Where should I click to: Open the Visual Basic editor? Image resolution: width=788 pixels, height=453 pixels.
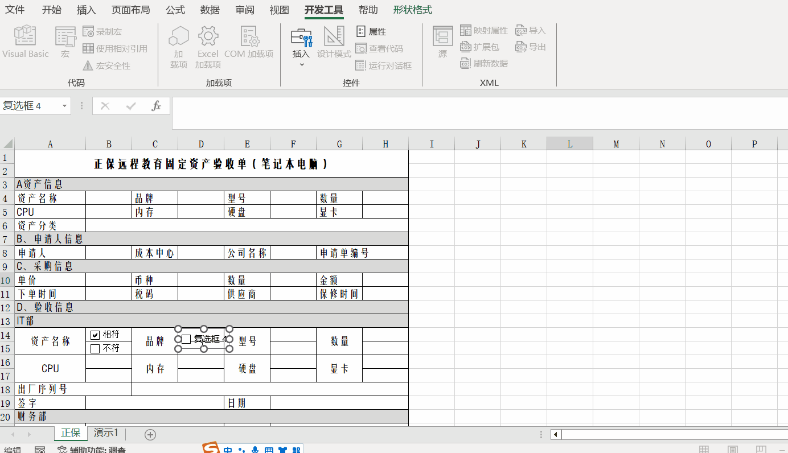26,42
